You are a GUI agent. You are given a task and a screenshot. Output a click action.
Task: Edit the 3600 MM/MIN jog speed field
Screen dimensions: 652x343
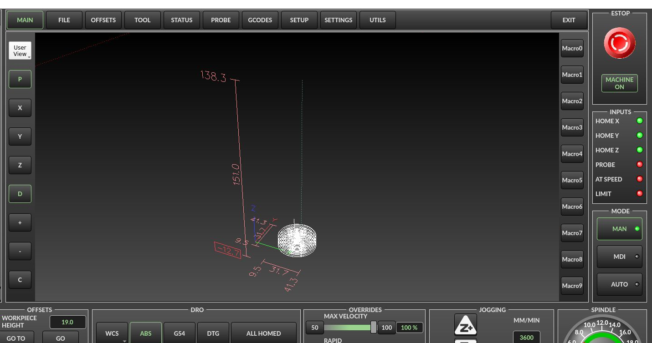point(527,337)
